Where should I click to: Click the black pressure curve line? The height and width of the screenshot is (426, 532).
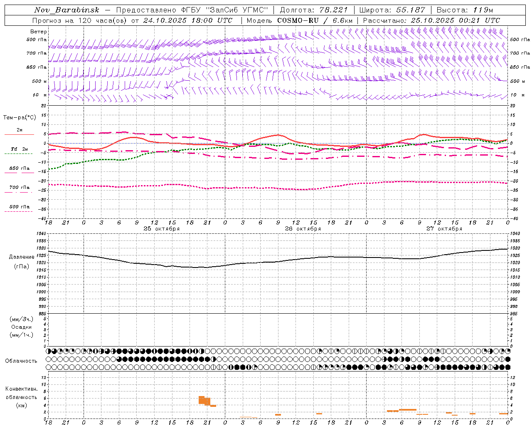tap(278, 262)
